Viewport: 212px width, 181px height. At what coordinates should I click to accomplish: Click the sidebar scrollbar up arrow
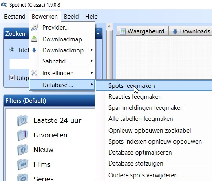[109, 26]
